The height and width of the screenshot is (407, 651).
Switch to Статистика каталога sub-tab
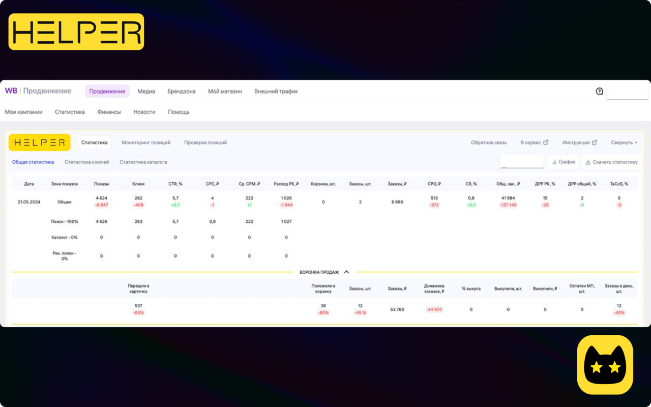143,162
